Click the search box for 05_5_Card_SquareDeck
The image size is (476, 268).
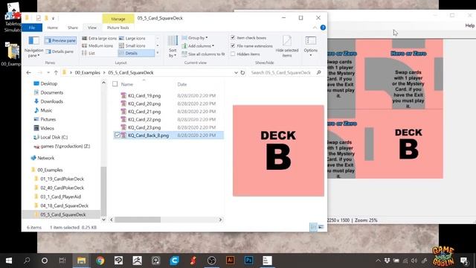click(x=285, y=73)
